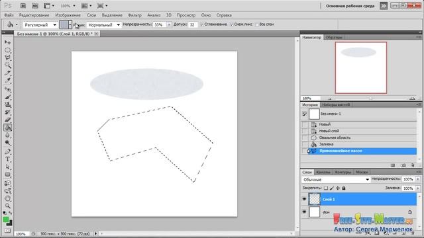Select the Eyedropper tool

(7, 81)
